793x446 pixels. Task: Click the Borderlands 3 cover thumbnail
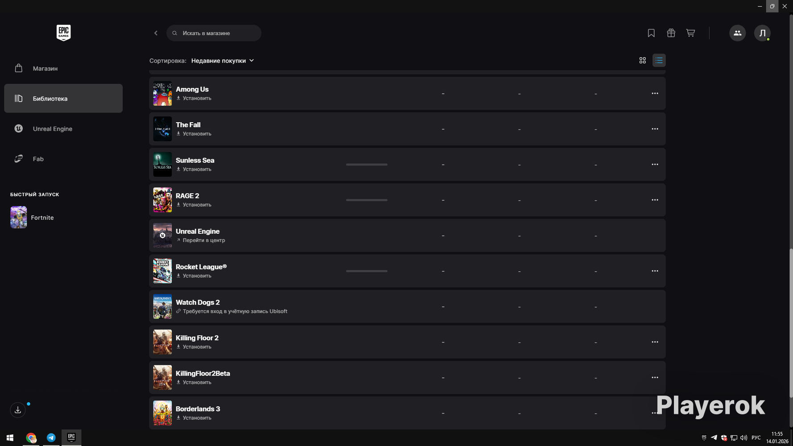162,413
